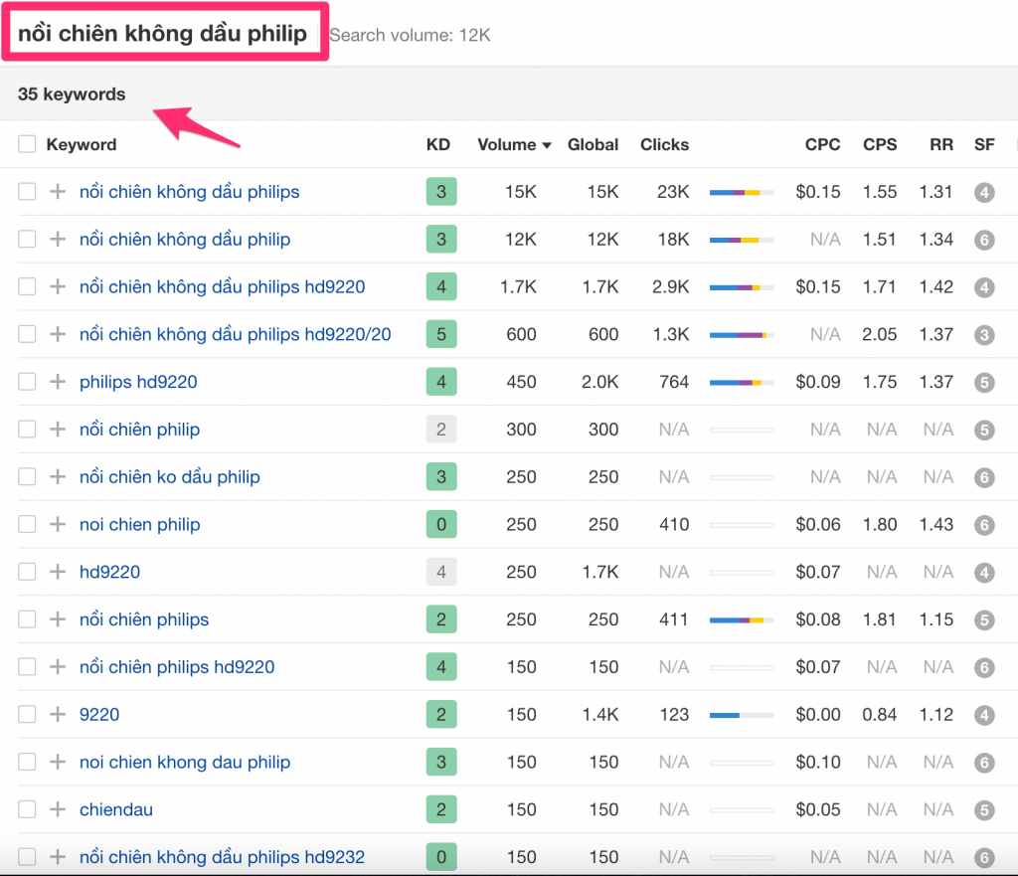Add 'philips hd9220' keyword with plus icon
This screenshot has width=1018, height=876.
58,381
